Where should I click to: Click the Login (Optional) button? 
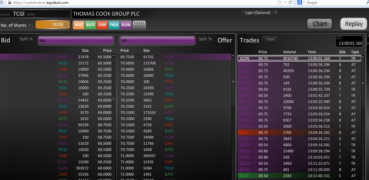coord(257,13)
